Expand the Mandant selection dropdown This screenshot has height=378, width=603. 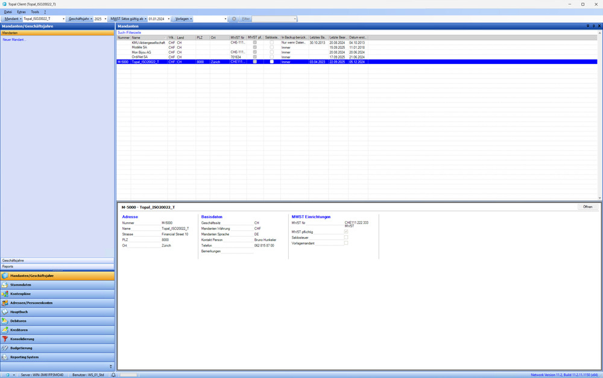63,19
